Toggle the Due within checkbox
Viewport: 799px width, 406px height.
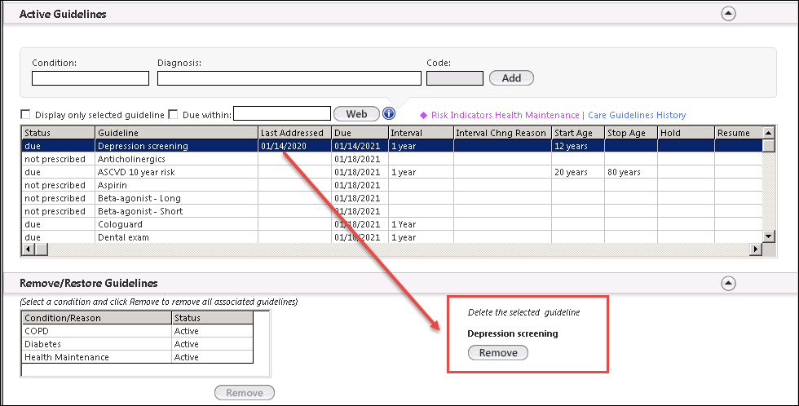coord(173,115)
